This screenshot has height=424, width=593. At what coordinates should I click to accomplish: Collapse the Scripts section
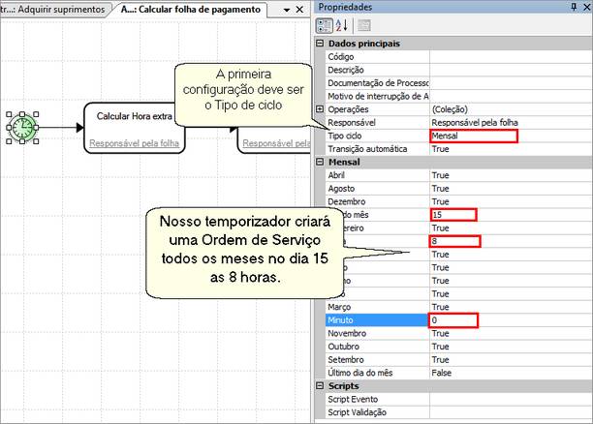coord(321,385)
